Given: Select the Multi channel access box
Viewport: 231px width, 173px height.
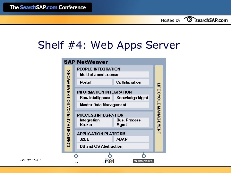Looking at the screenshot, I should click(x=113, y=75).
